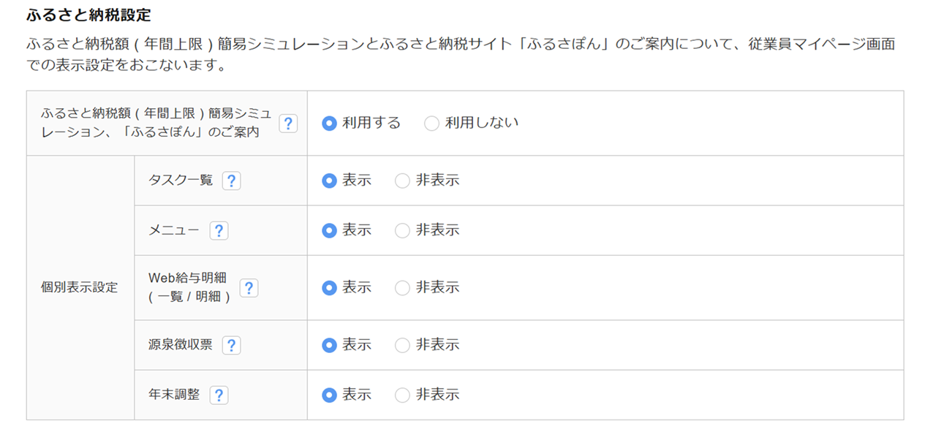Viewport: 936px width, 432px height.
Task: Hide Web給与明細 by selecting 非表示
Action: 402,288
